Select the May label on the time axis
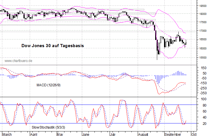Image resolution: width=207 pixels, height=136 pixels. click(x=60, y=134)
